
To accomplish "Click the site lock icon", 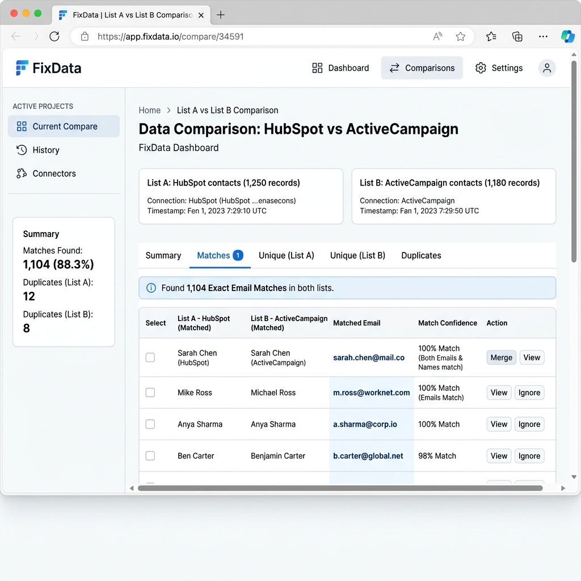I will (85, 36).
